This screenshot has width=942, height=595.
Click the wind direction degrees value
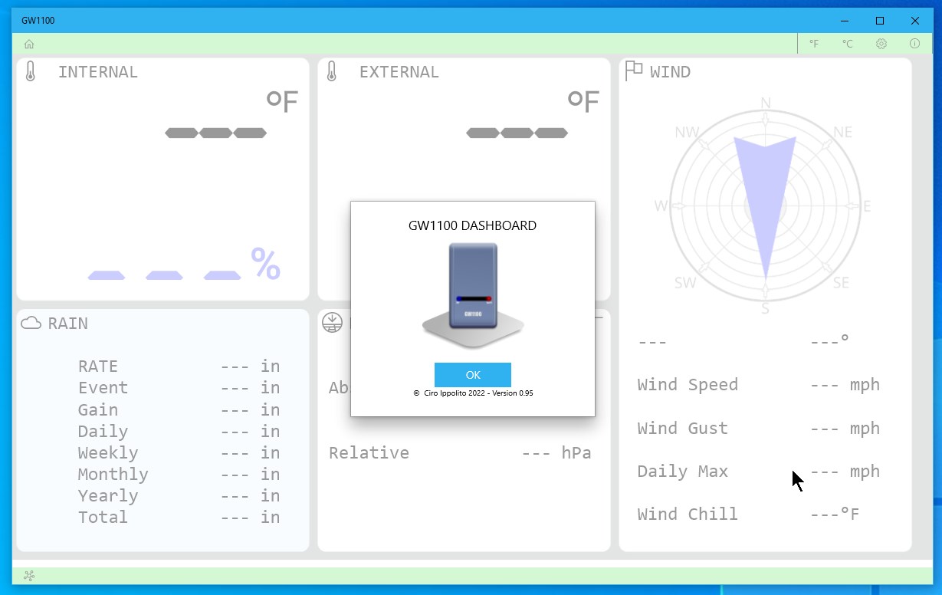point(829,340)
